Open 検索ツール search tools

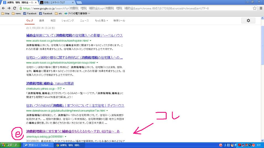[x=119, y=21]
